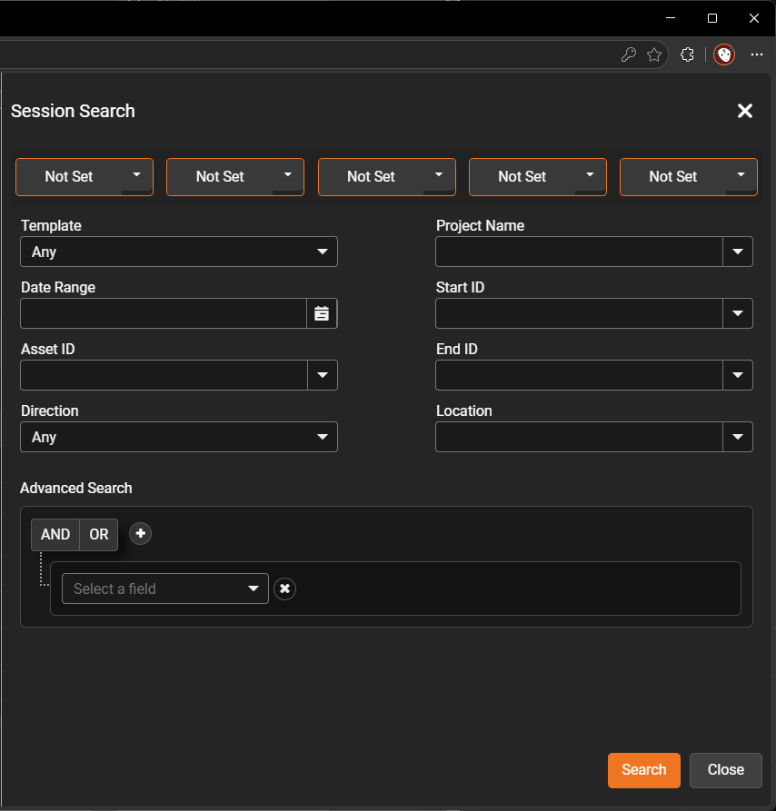Focus the Project Name text field

(579, 252)
